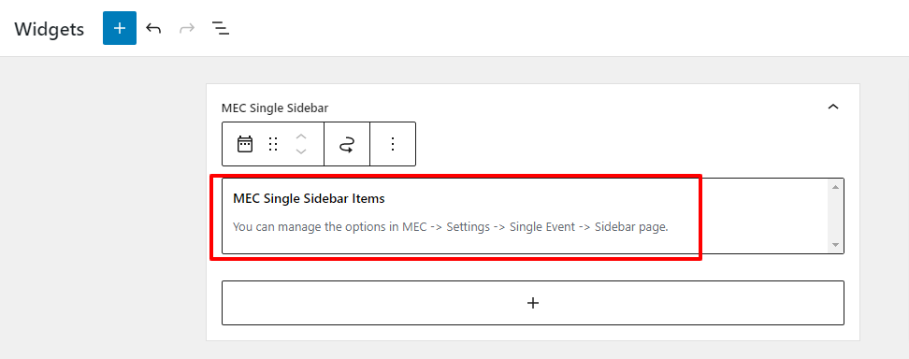Click the MEC Single Sidebar area title

275,108
